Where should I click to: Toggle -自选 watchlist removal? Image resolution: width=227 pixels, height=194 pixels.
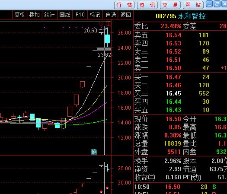110,15
